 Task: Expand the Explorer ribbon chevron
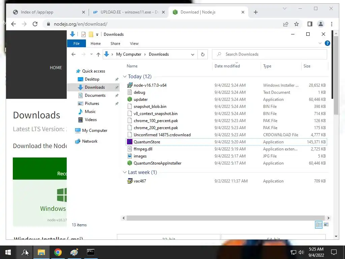click(320, 43)
